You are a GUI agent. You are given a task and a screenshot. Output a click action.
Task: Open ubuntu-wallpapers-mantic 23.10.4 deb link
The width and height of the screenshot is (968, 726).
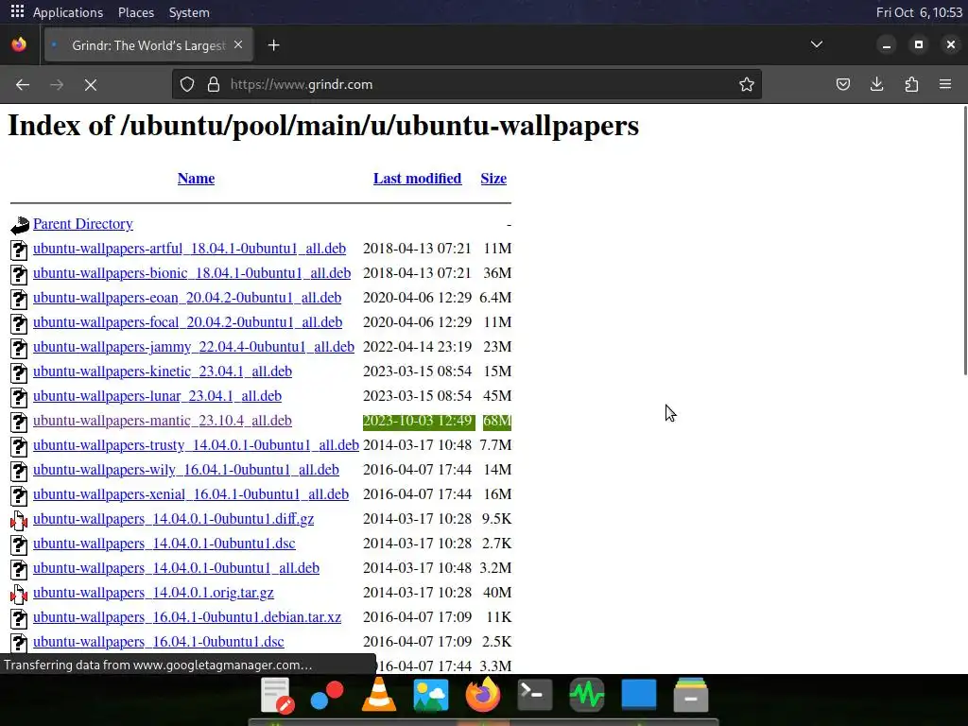click(x=163, y=421)
